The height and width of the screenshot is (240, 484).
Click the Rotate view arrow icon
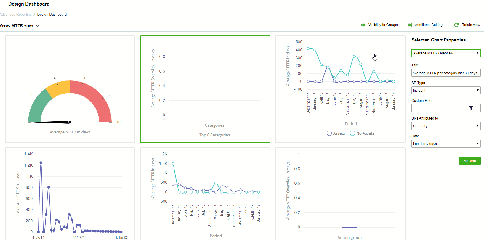[456, 25]
